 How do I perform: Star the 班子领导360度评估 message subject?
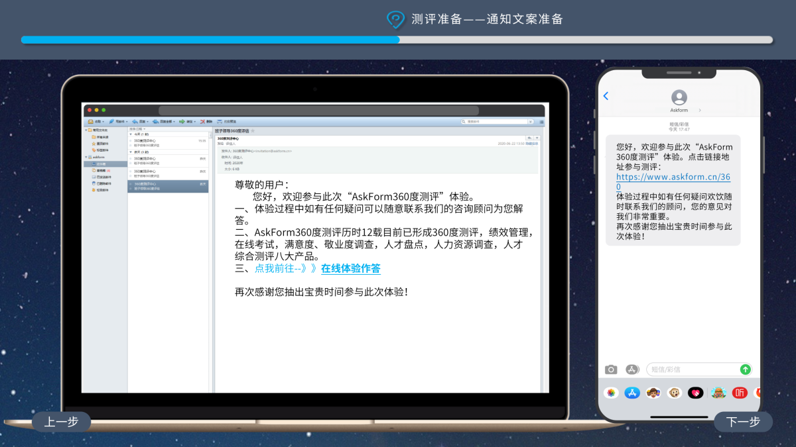(x=253, y=131)
